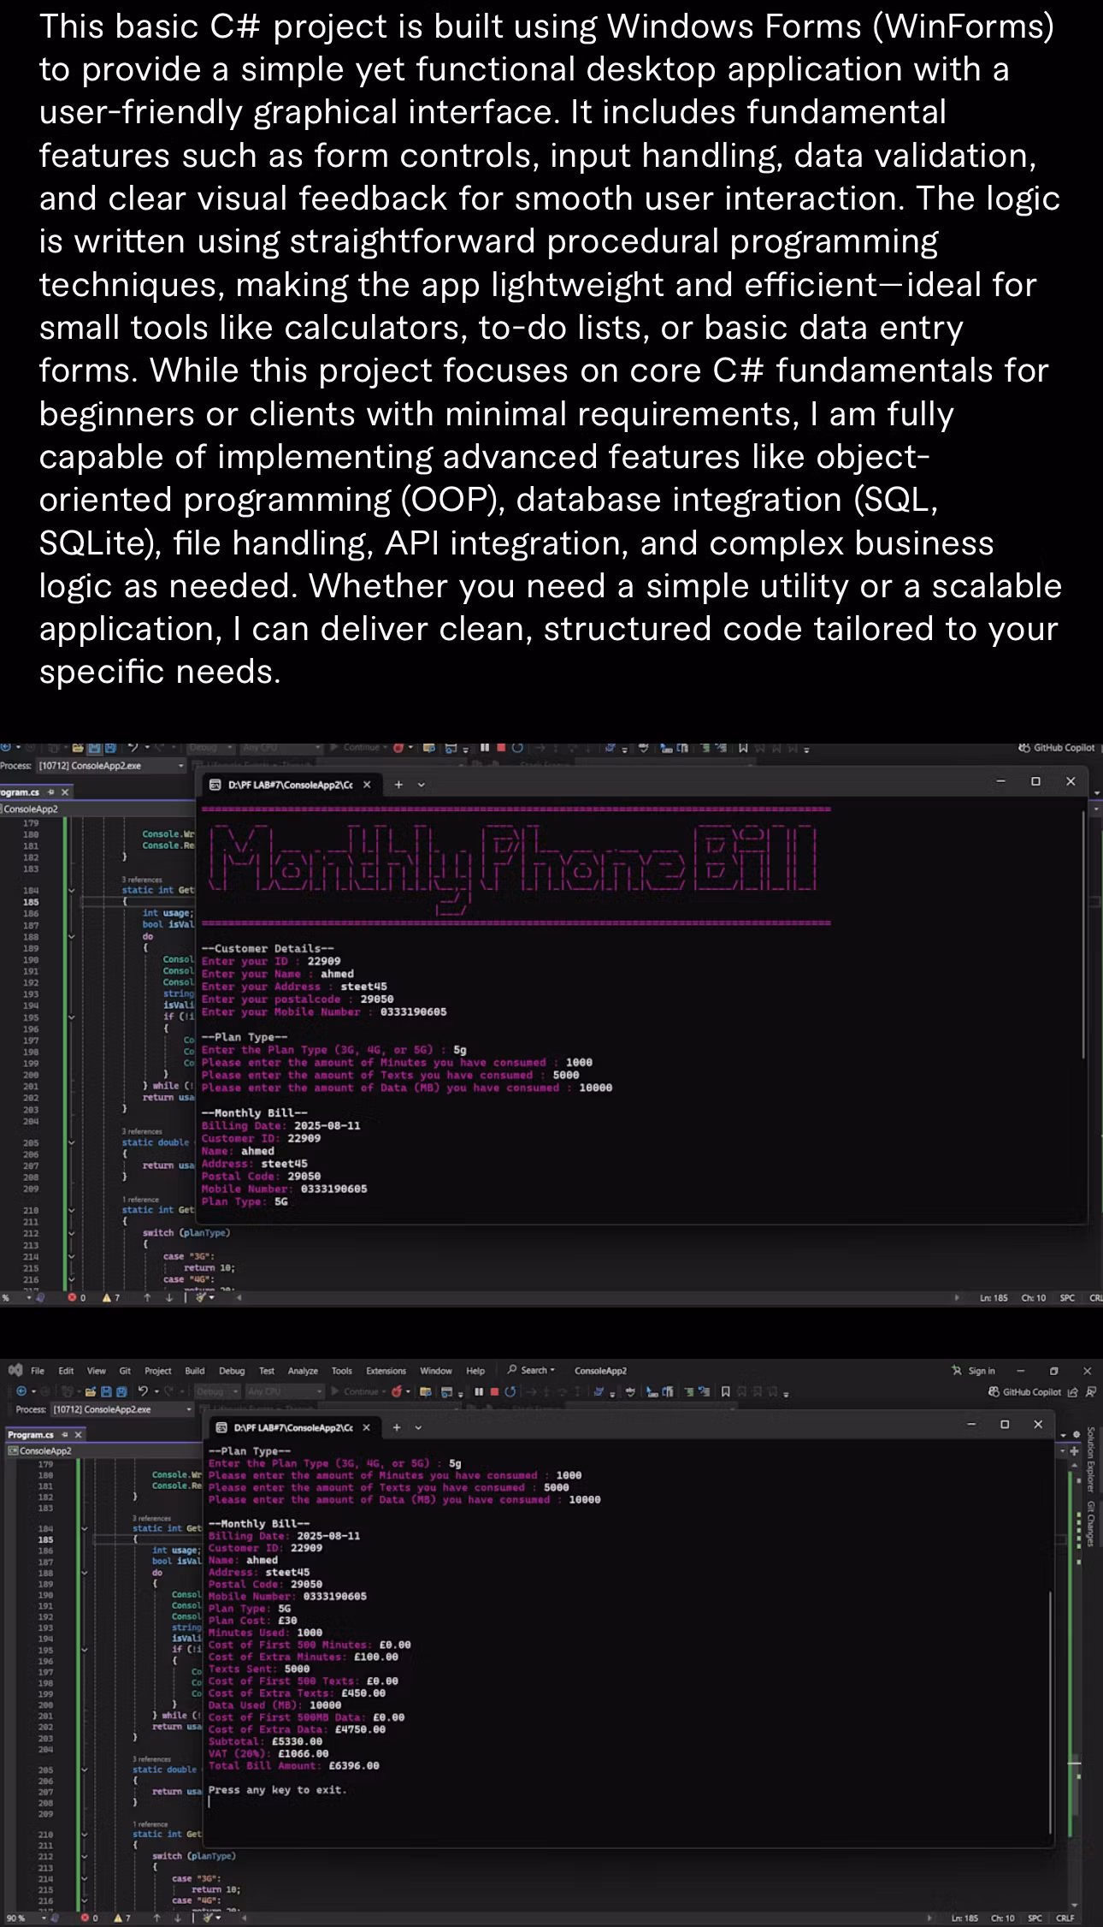Click the yellow warnings indicator showing 7 in lower window
1103x1927 pixels.
pyautogui.click(x=123, y=1918)
